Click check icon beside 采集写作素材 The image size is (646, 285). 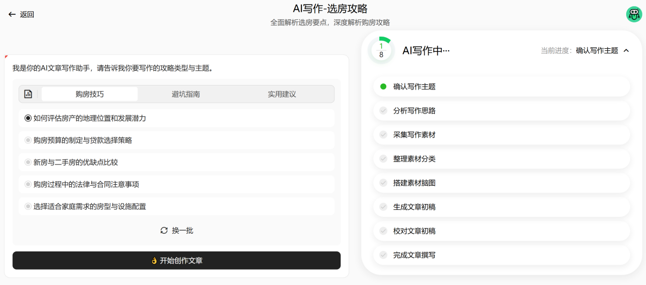pos(383,135)
